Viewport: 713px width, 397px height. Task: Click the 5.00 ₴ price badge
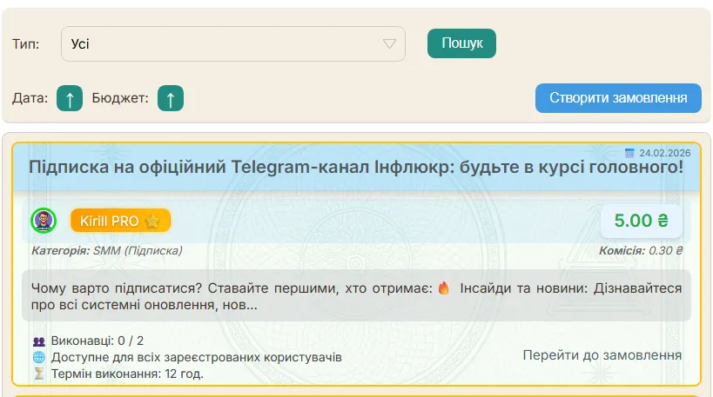(x=641, y=221)
